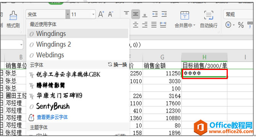Apply bottom vertical alignment icon

145,15
